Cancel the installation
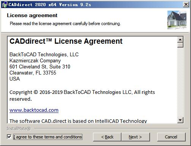The height and width of the screenshot is (146, 191). pos(171,137)
